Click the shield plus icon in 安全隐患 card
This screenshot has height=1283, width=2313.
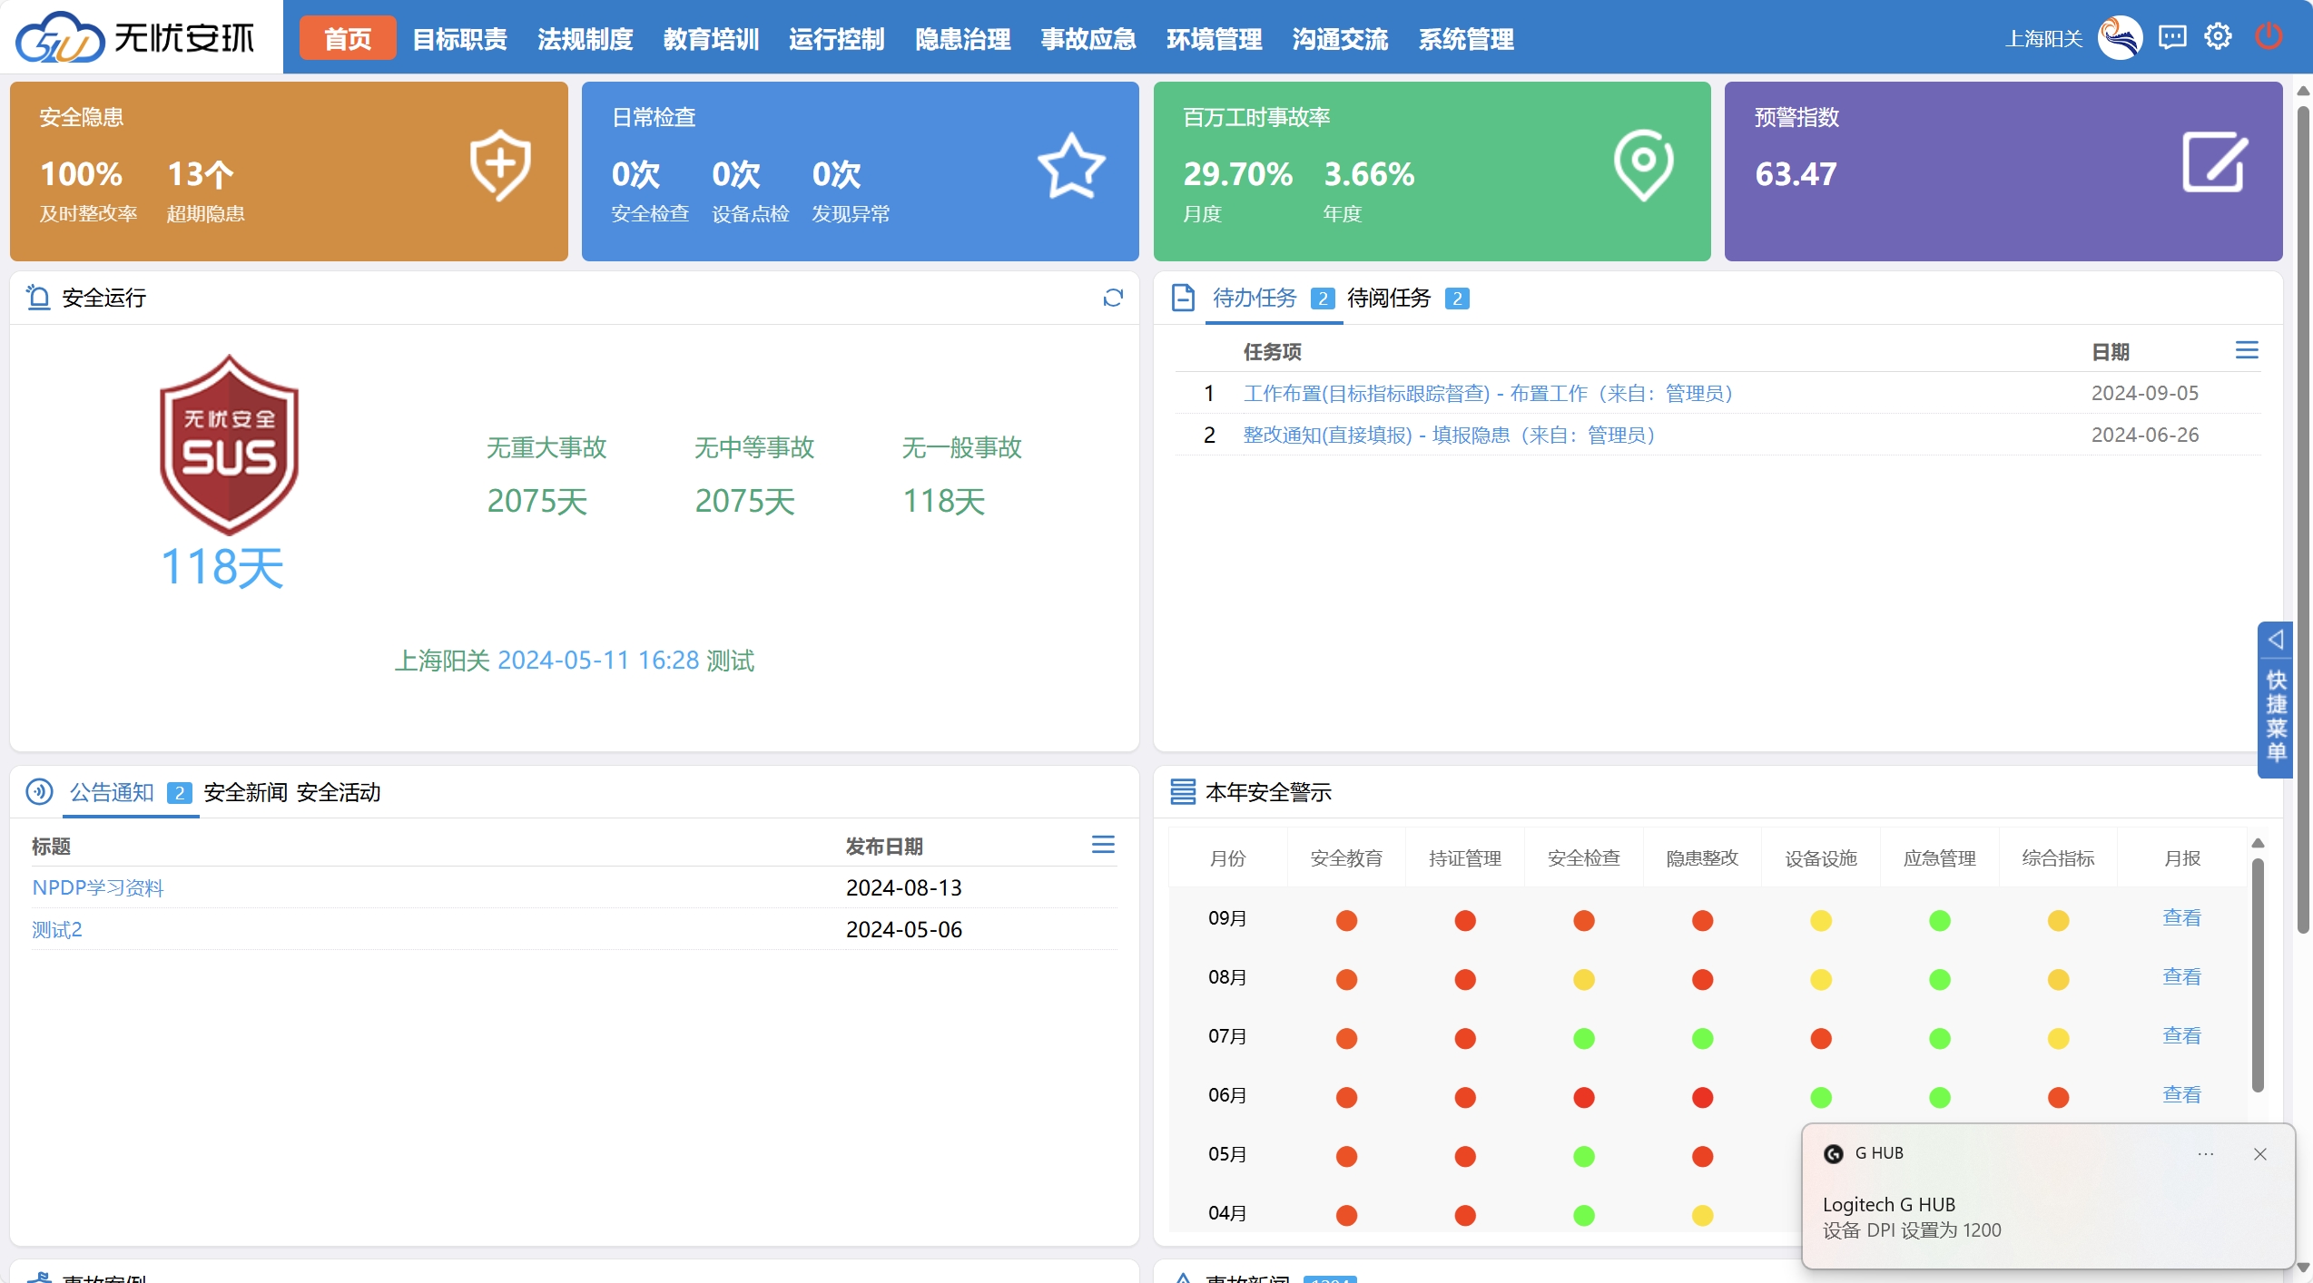[500, 165]
